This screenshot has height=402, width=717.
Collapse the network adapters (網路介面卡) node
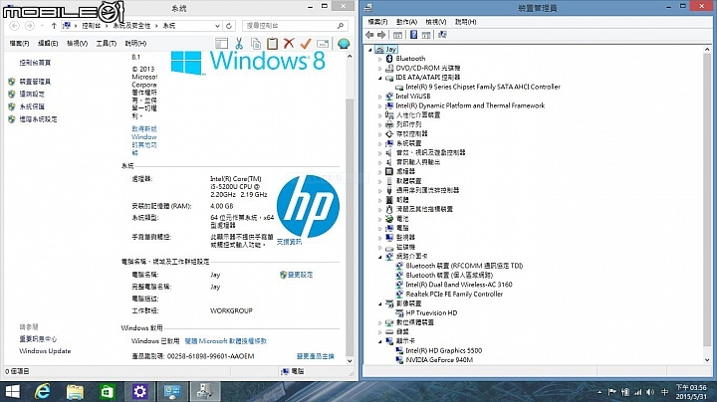380,257
